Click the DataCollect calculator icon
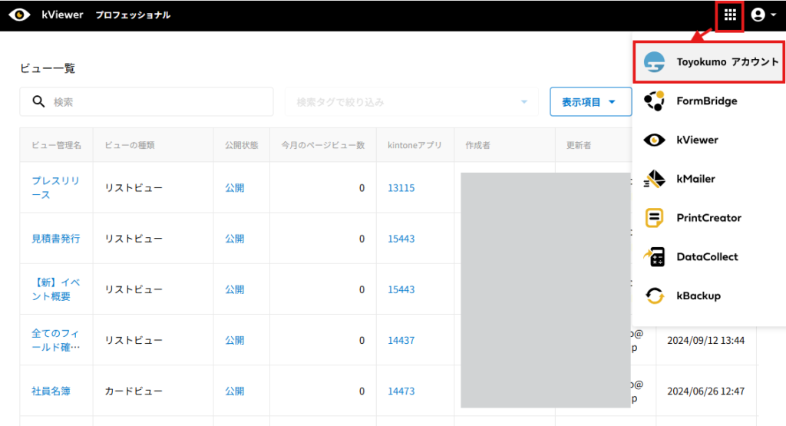This screenshot has width=786, height=426. pyautogui.click(x=654, y=256)
